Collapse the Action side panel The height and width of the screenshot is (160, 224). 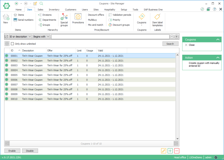tap(218, 58)
